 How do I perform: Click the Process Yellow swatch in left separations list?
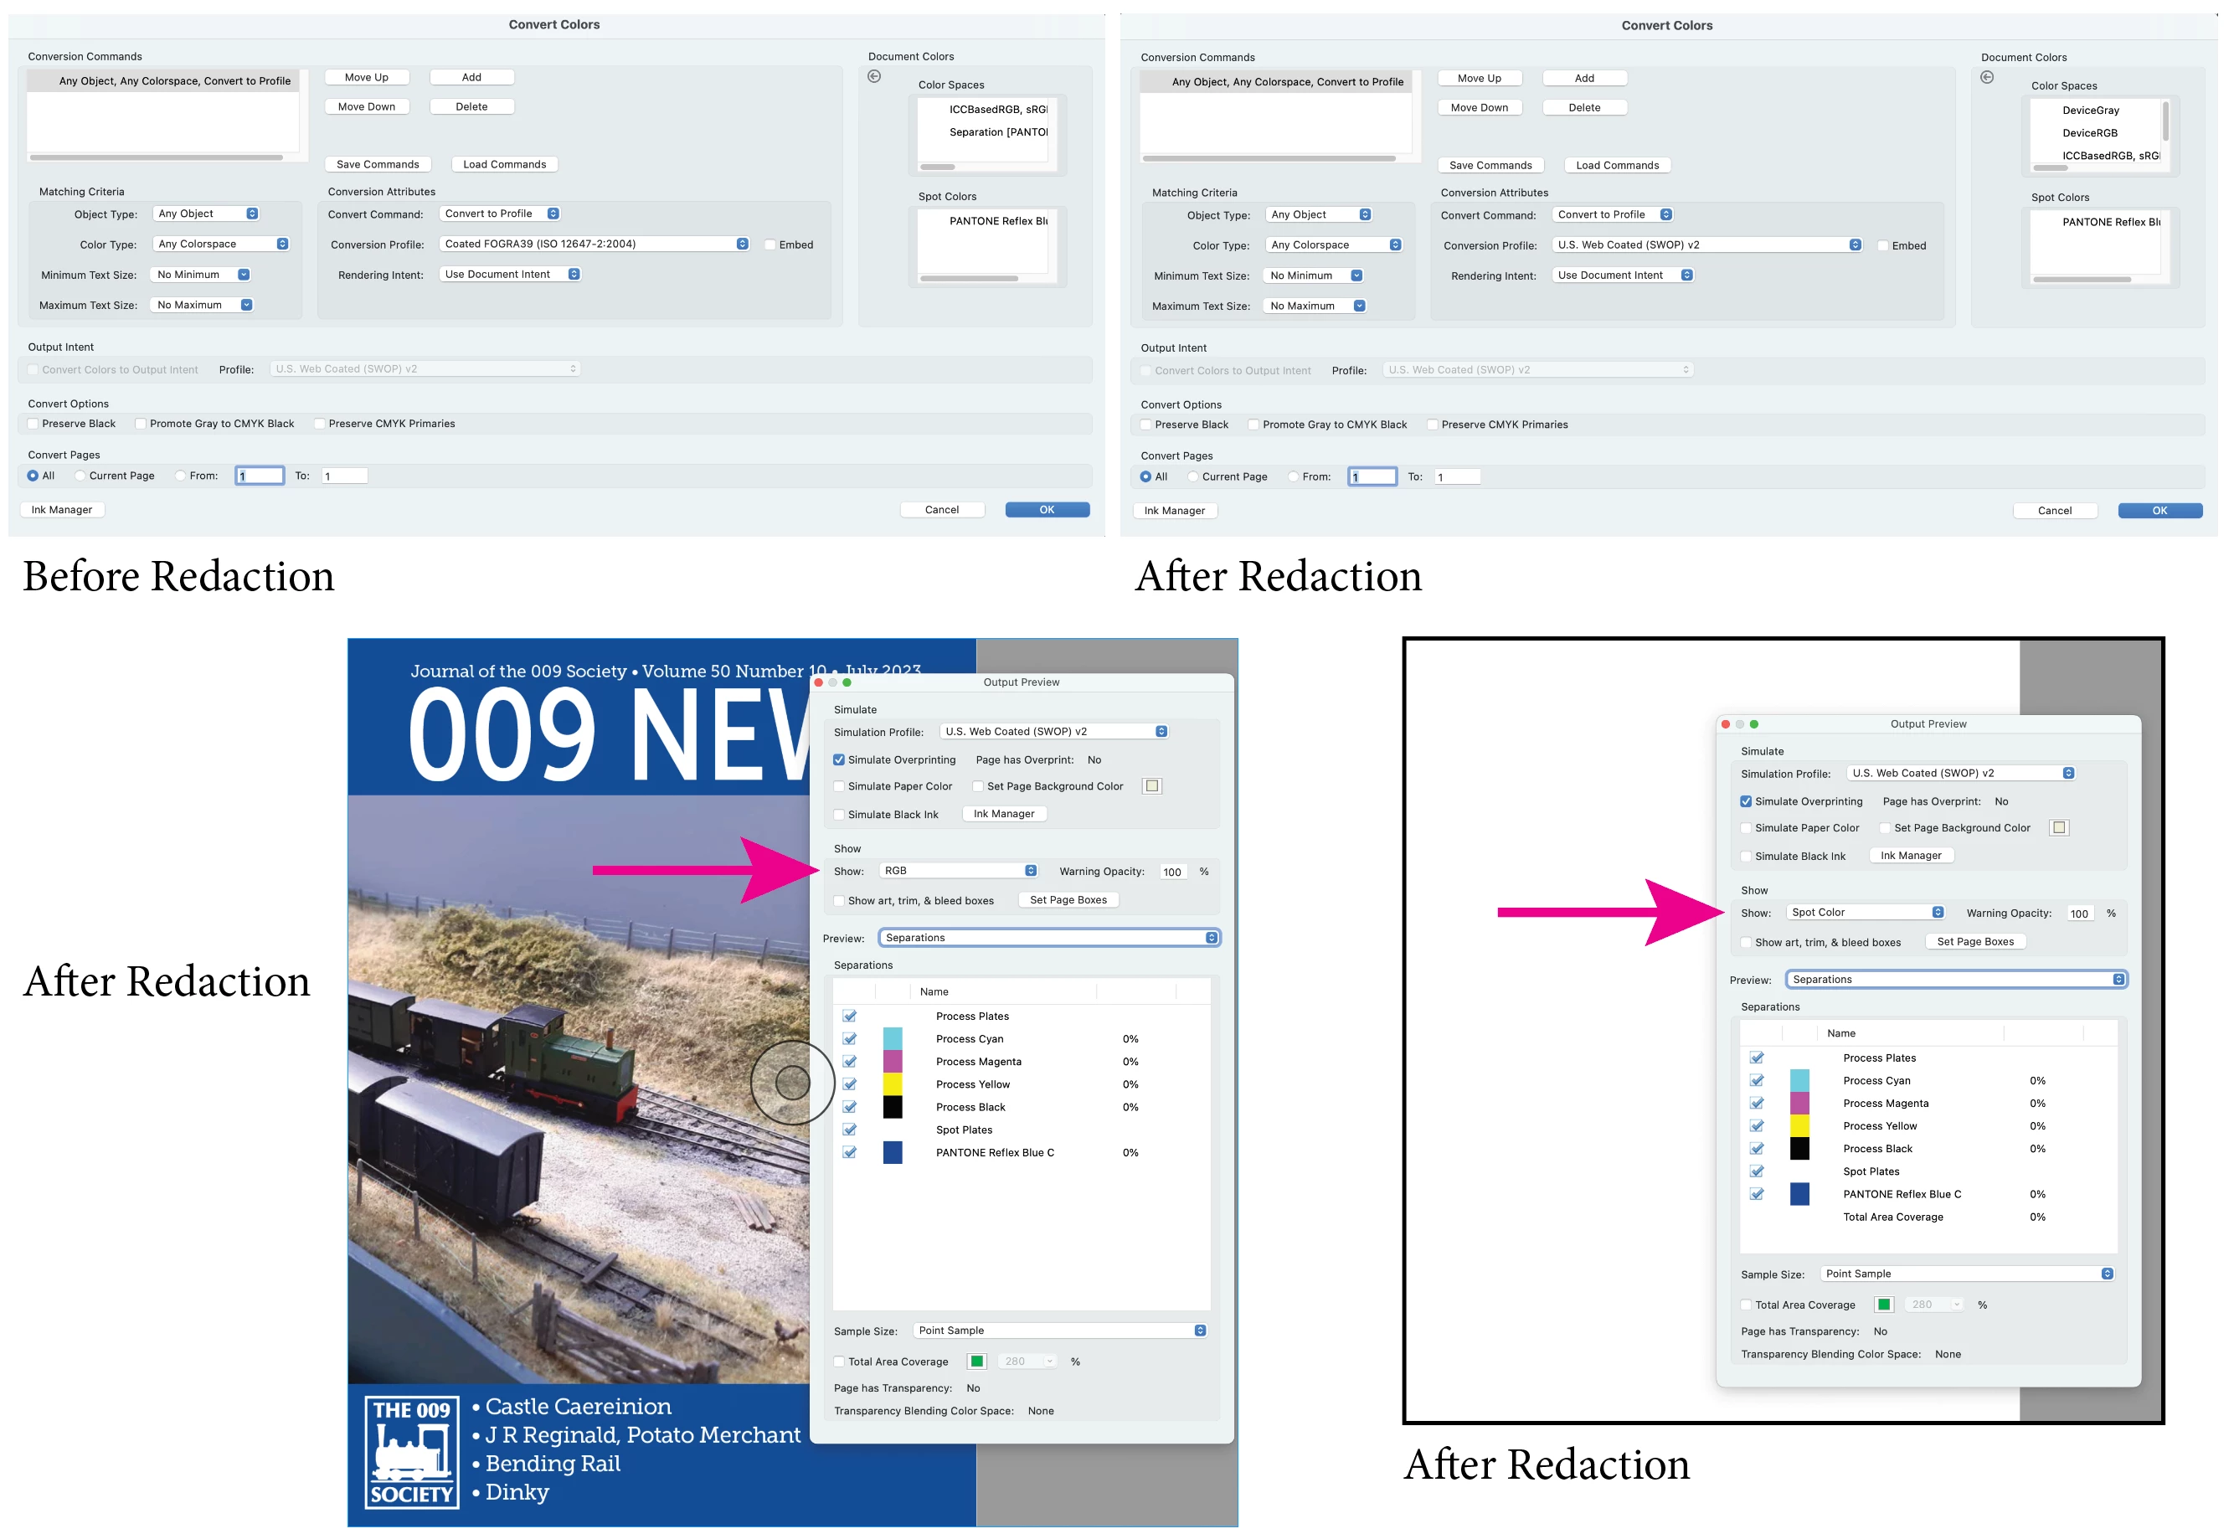(892, 1083)
